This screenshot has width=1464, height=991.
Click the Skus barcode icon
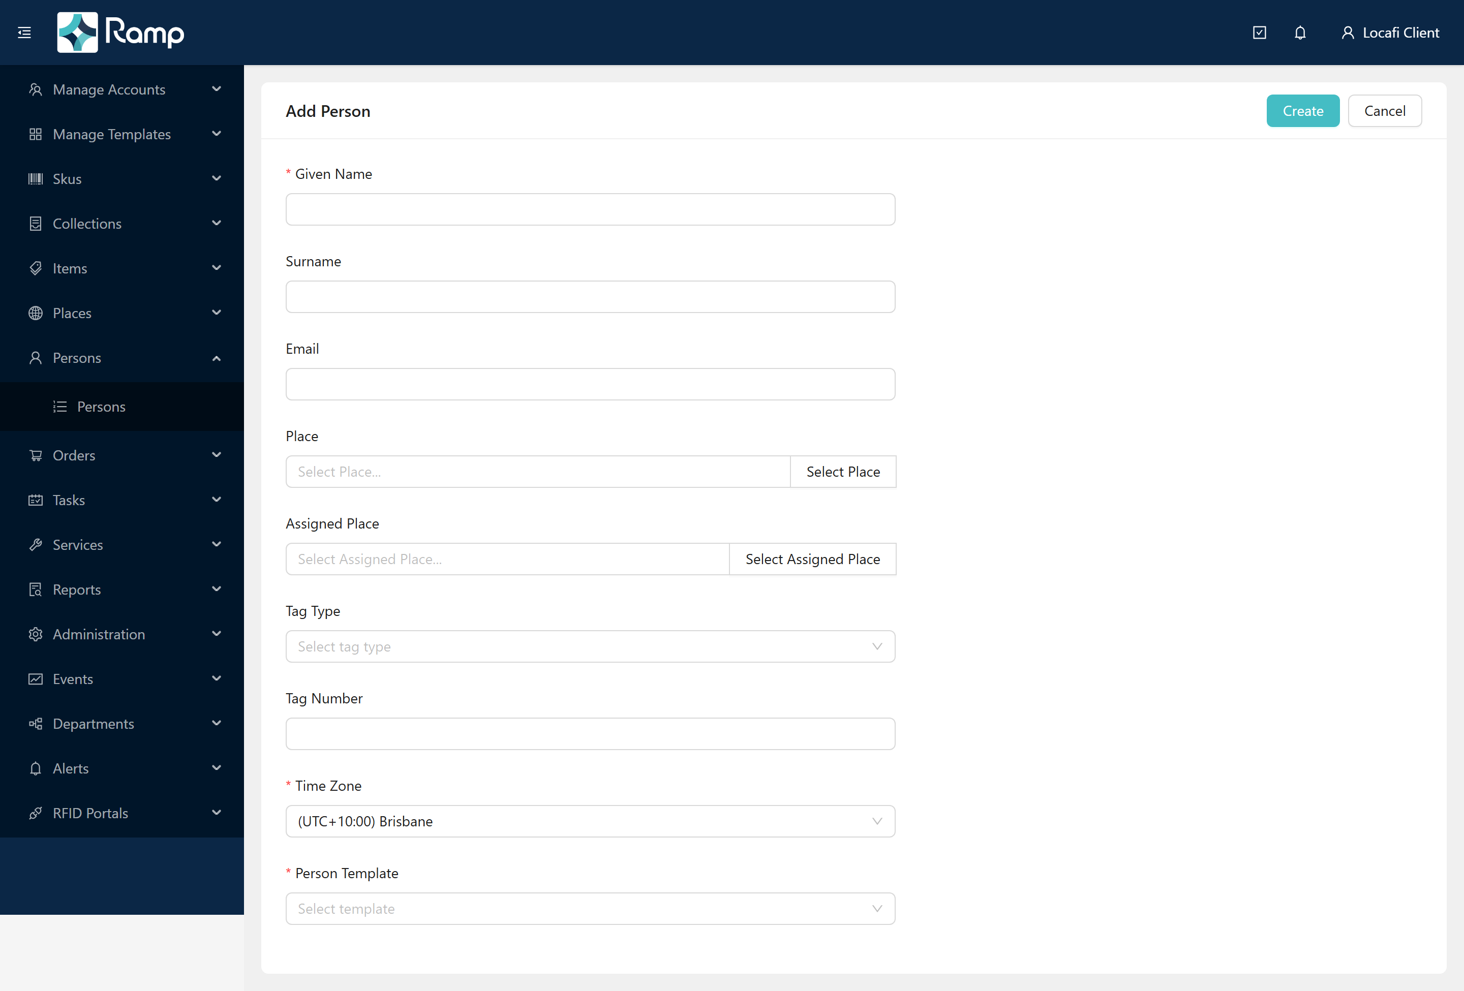click(x=35, y=179)
